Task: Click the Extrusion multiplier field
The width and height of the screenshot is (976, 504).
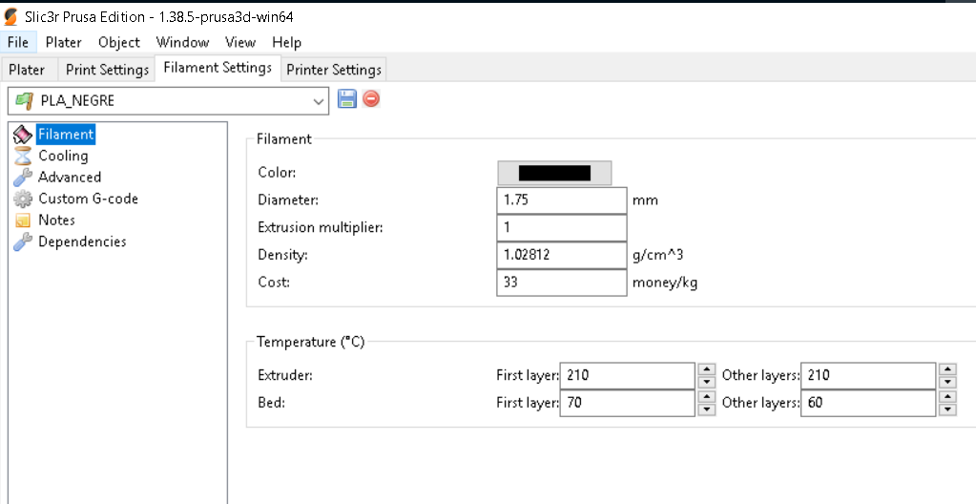Action: click(x=561, y=227)
